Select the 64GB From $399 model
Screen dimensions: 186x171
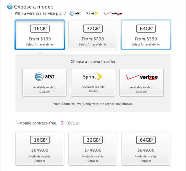click(146, 35)
